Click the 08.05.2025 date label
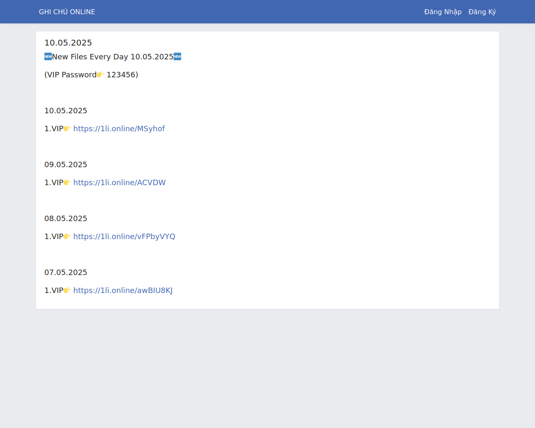Screen dimensions: 535x428 coord(66,219)
